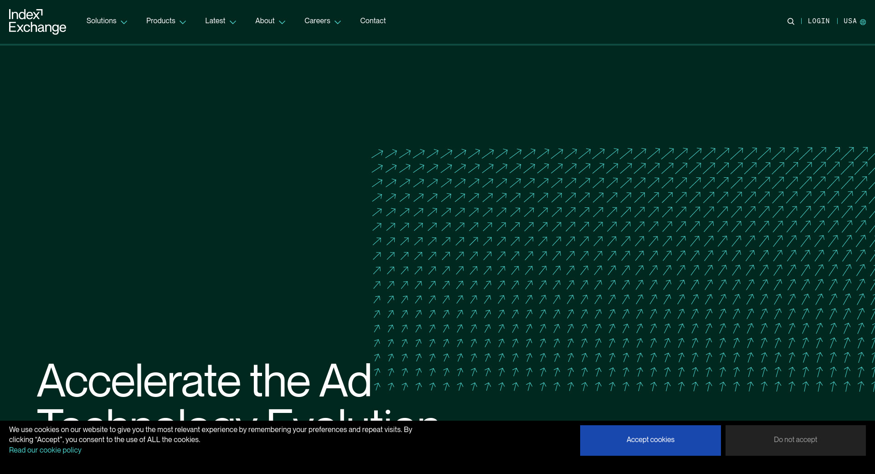Choose Do not accept for cookies
This screenshot has height=474, width=875.
(795, 440)
